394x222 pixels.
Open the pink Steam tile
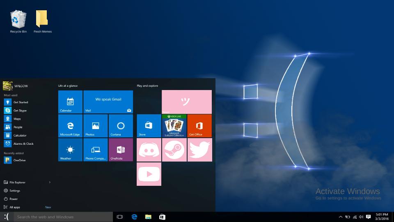point(174,150)
